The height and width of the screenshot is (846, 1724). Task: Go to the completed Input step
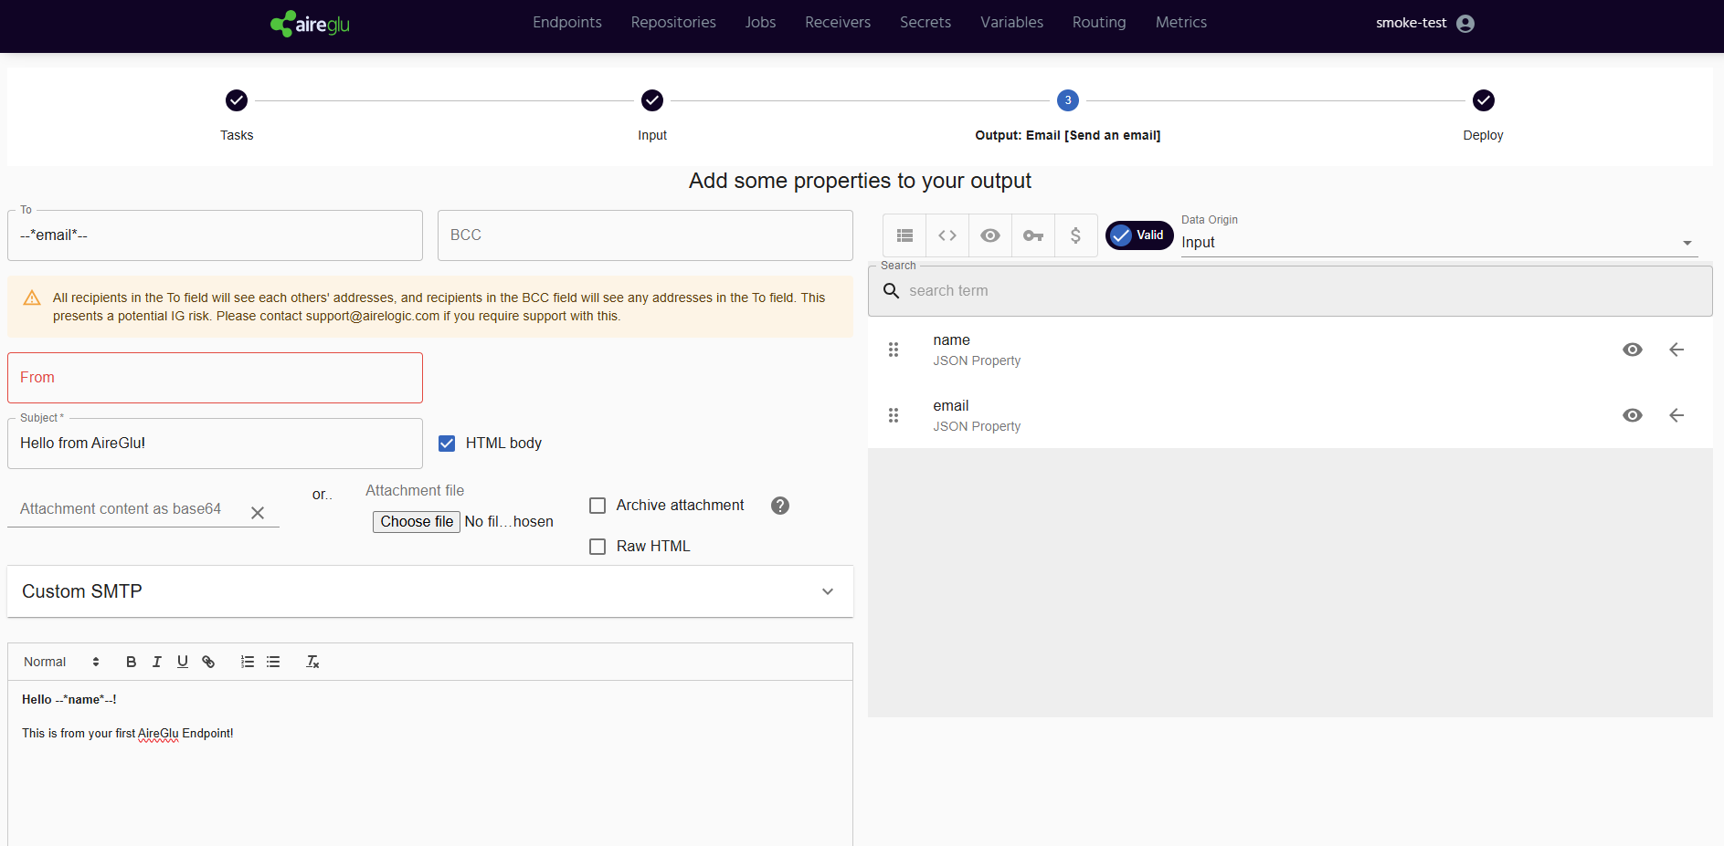652,100
